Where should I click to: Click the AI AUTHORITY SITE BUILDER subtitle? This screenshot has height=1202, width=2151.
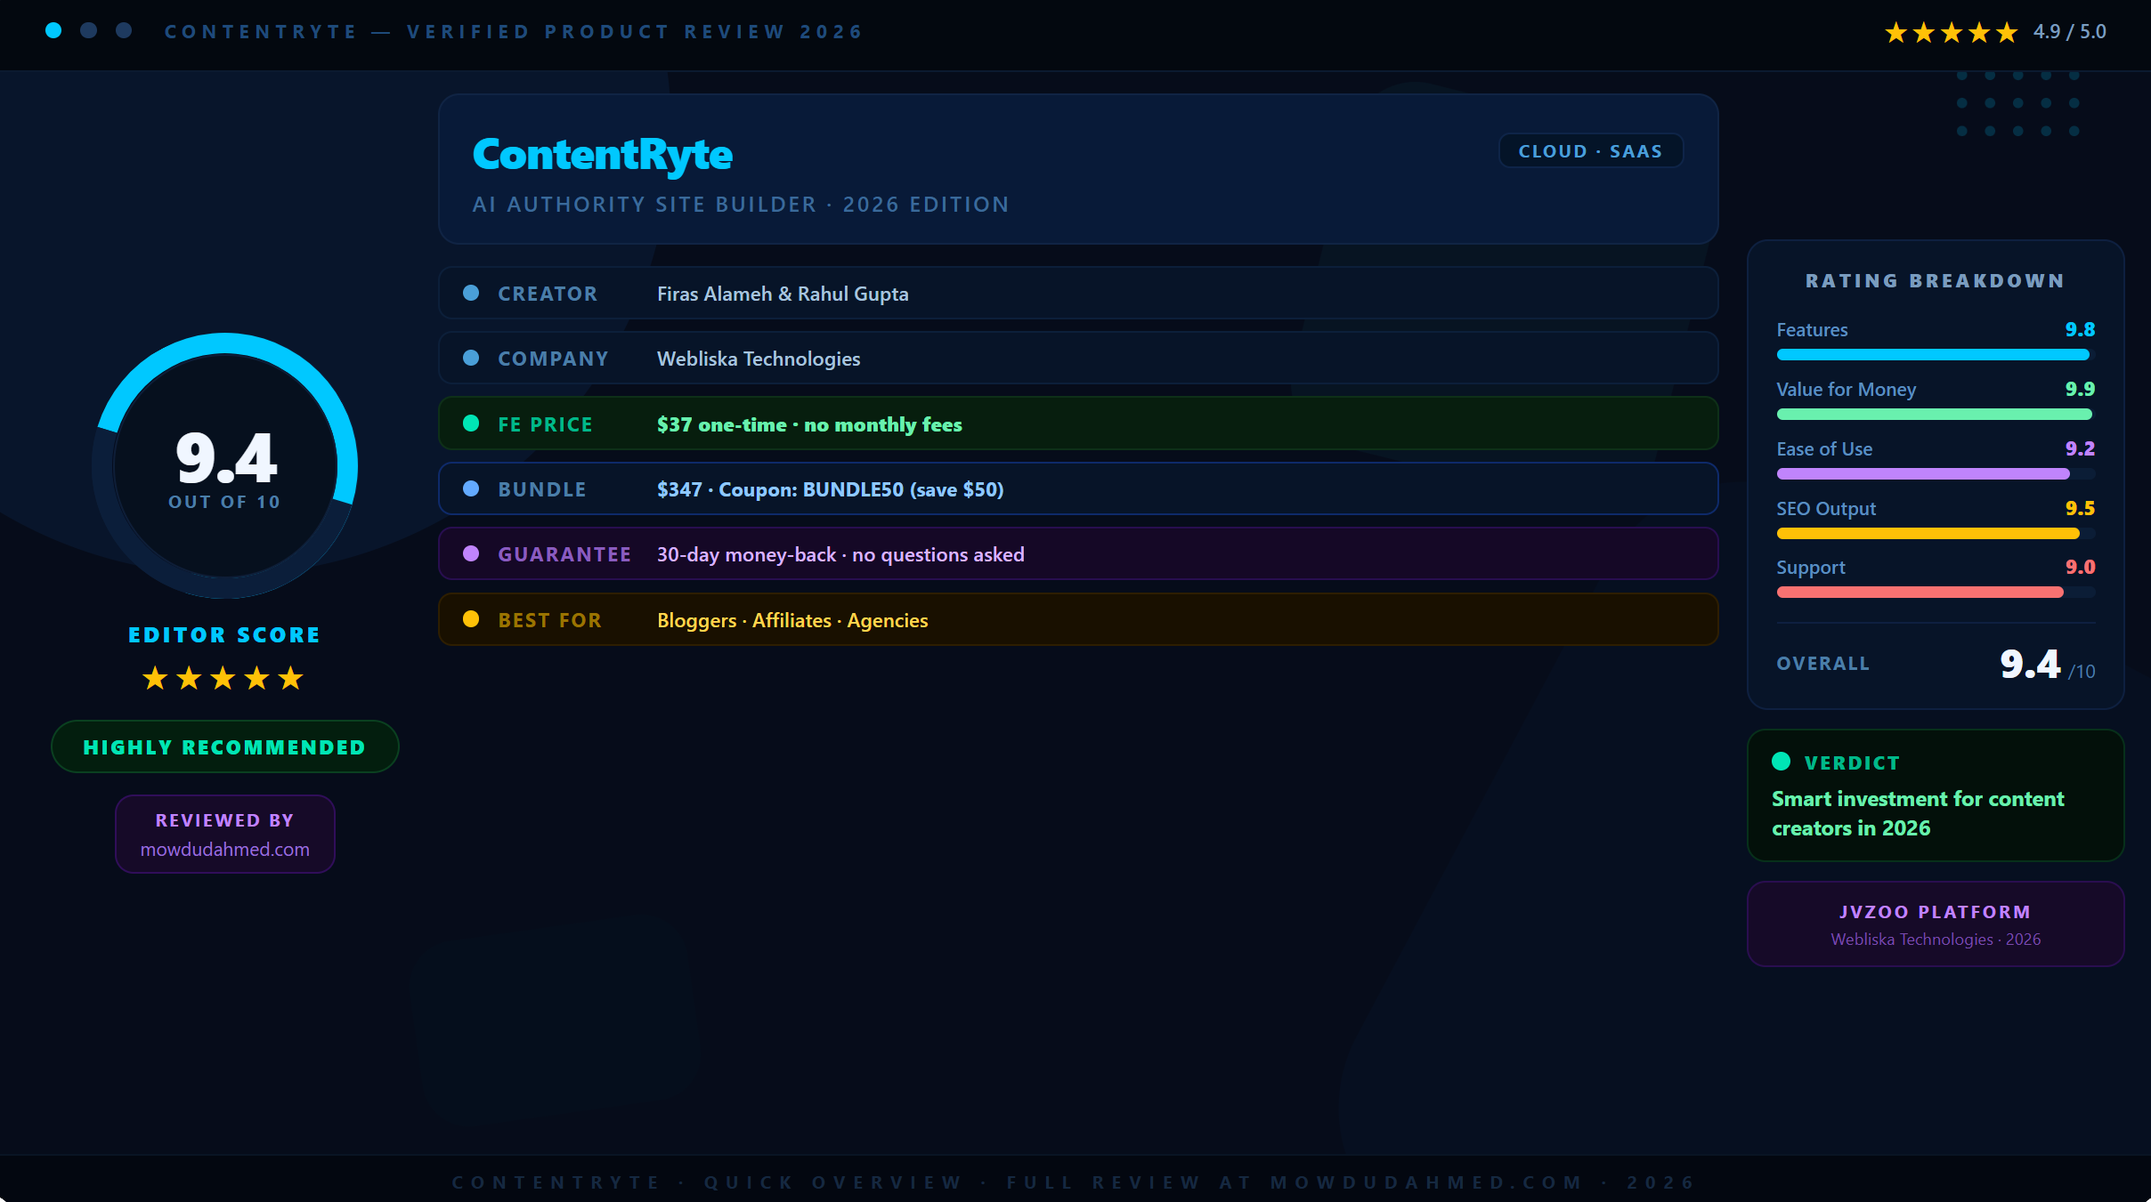click(741, 205)
